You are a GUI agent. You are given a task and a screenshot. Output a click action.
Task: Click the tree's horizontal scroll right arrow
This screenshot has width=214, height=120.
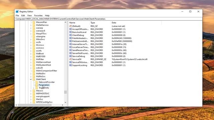63,105
